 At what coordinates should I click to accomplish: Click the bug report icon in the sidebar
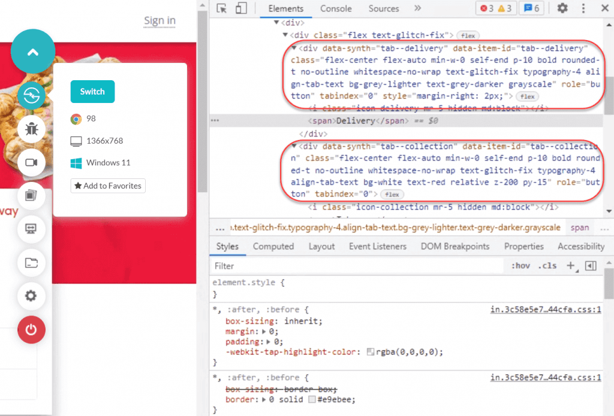(x=32, y=129)
